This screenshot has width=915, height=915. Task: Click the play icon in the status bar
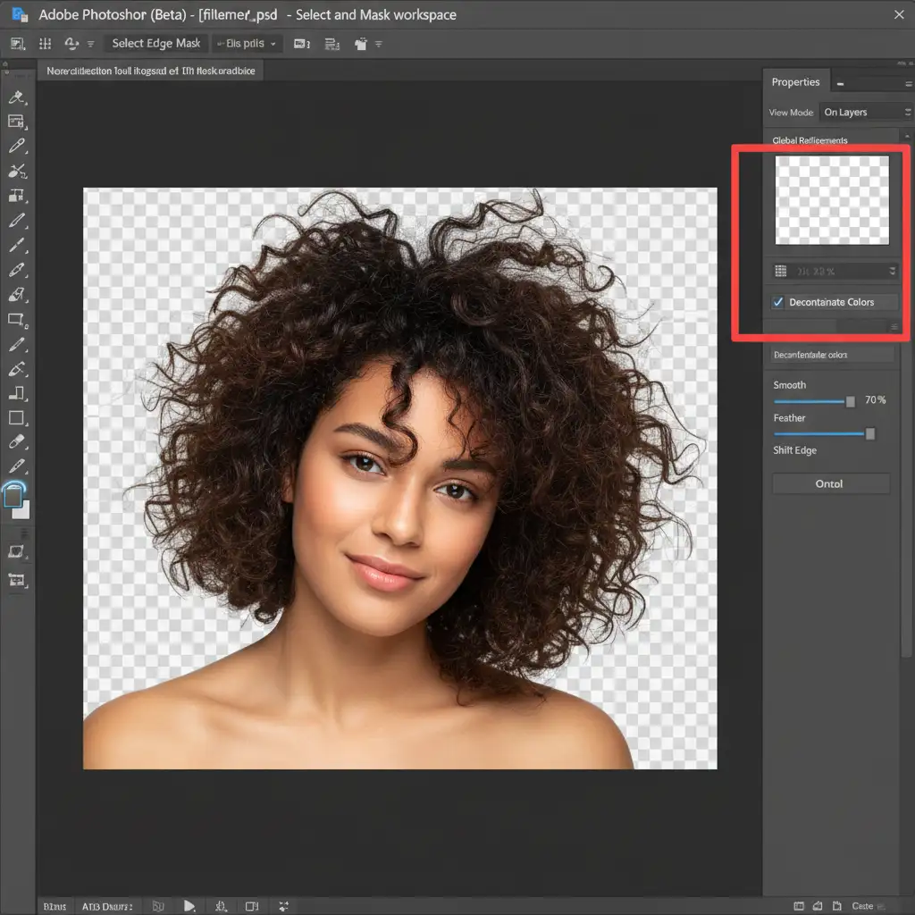(x=189, y=905)
